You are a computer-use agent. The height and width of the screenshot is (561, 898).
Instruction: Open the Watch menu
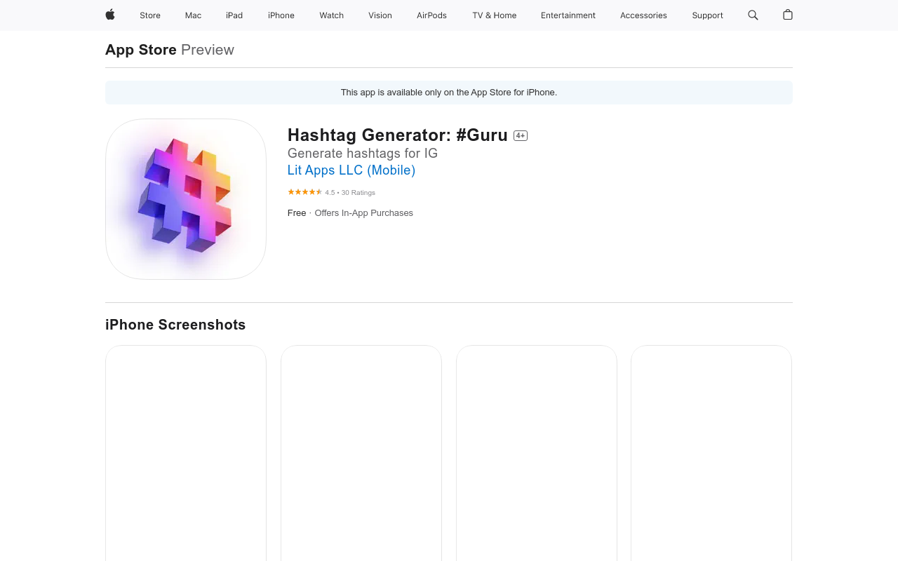click(332, 15)
